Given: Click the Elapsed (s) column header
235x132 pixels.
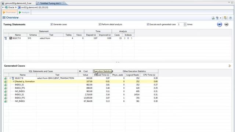Looking at the screenshot, I should (91, 35).
